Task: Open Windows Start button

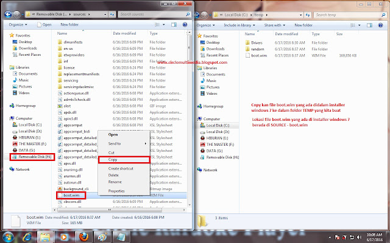Action: pyautogui.click(x=8, y=237)
